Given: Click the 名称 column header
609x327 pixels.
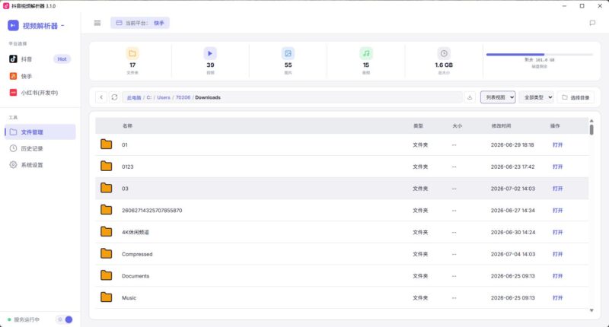Looking at the screenshot, I should coord(127,125).
